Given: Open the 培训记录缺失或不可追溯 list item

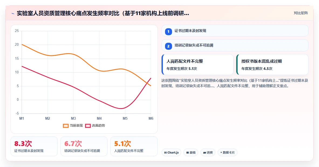Looking at the screenshot, I should click(235, 45).
